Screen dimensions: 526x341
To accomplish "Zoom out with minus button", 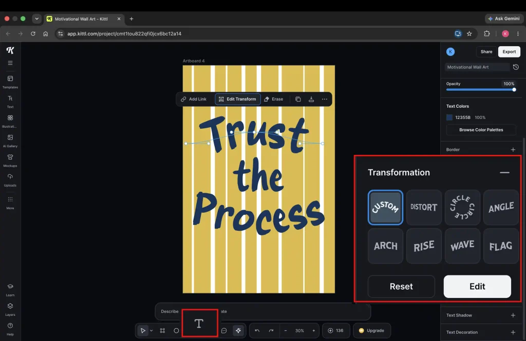I will (286, 331).
